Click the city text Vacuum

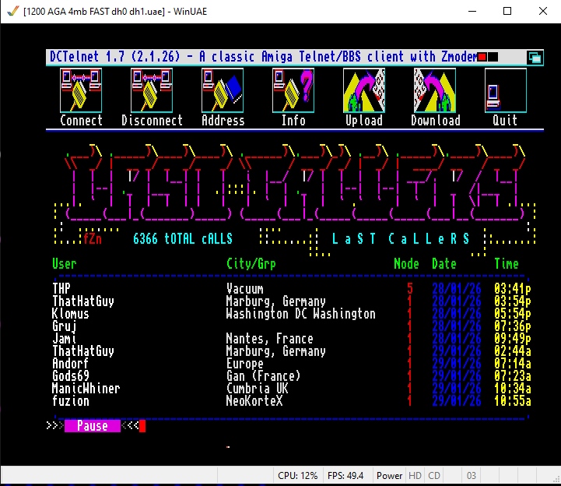tap(245, 289)
